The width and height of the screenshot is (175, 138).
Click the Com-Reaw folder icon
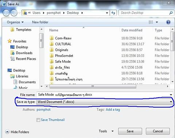tap(51, 38)
